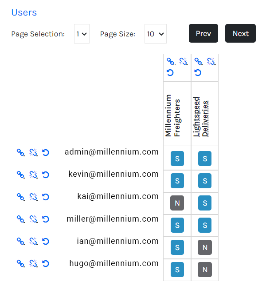Click the link icon for hugo@millennium.com
The image size is (266, 286).
coord(21,264)
